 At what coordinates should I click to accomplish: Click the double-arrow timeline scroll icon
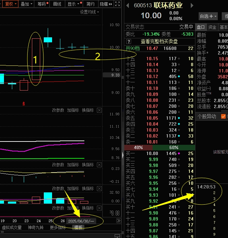[x=119, y=220]
